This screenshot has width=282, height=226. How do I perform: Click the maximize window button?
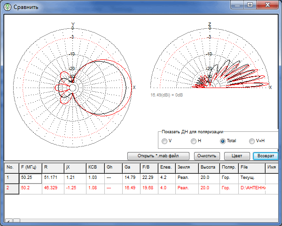pyautogui.click(x=250, y=5)
